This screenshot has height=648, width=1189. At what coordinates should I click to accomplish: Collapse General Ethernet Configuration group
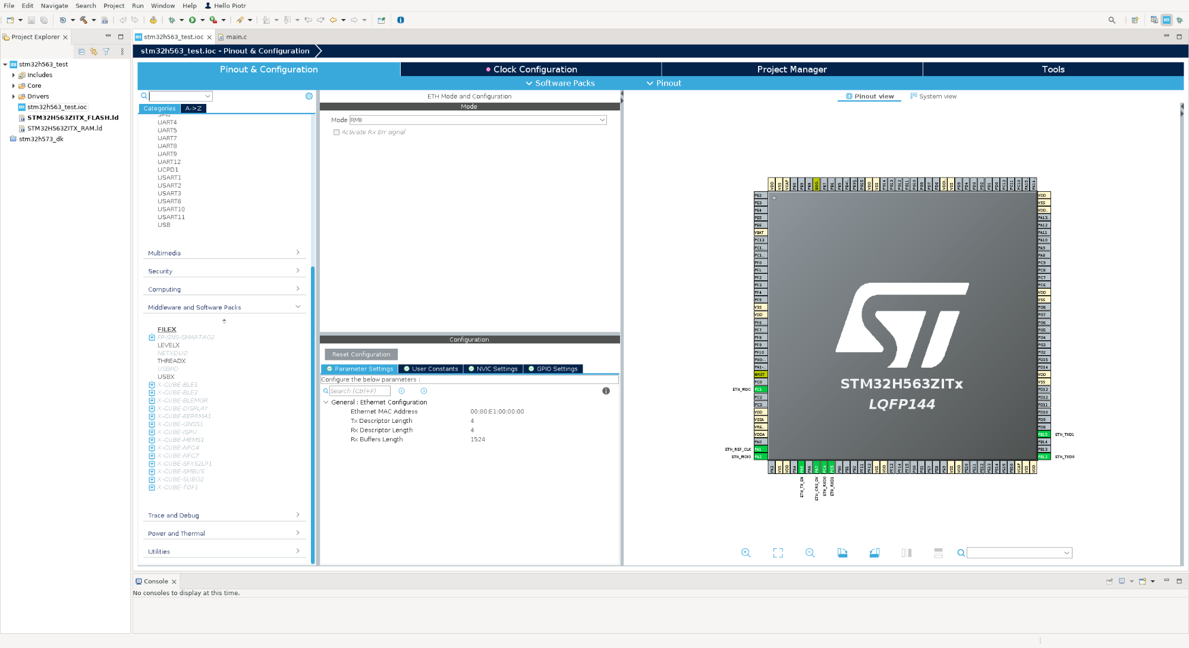click(326, 402)
